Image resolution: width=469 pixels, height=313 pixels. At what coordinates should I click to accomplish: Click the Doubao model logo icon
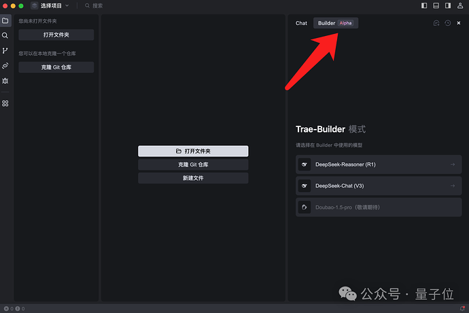[x=305, y=207]
